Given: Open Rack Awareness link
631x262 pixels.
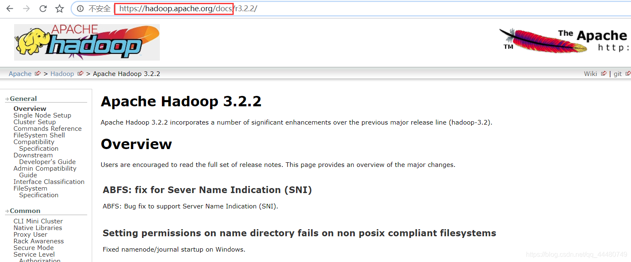Looking at the screenshot, I should click(39, 241).
